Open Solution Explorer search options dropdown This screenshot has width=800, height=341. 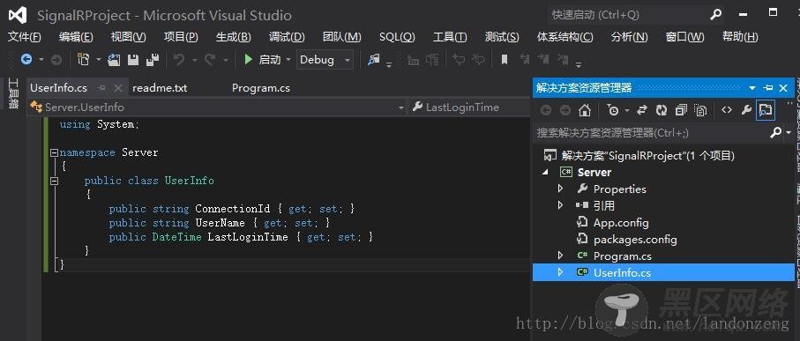click(789, 132)
